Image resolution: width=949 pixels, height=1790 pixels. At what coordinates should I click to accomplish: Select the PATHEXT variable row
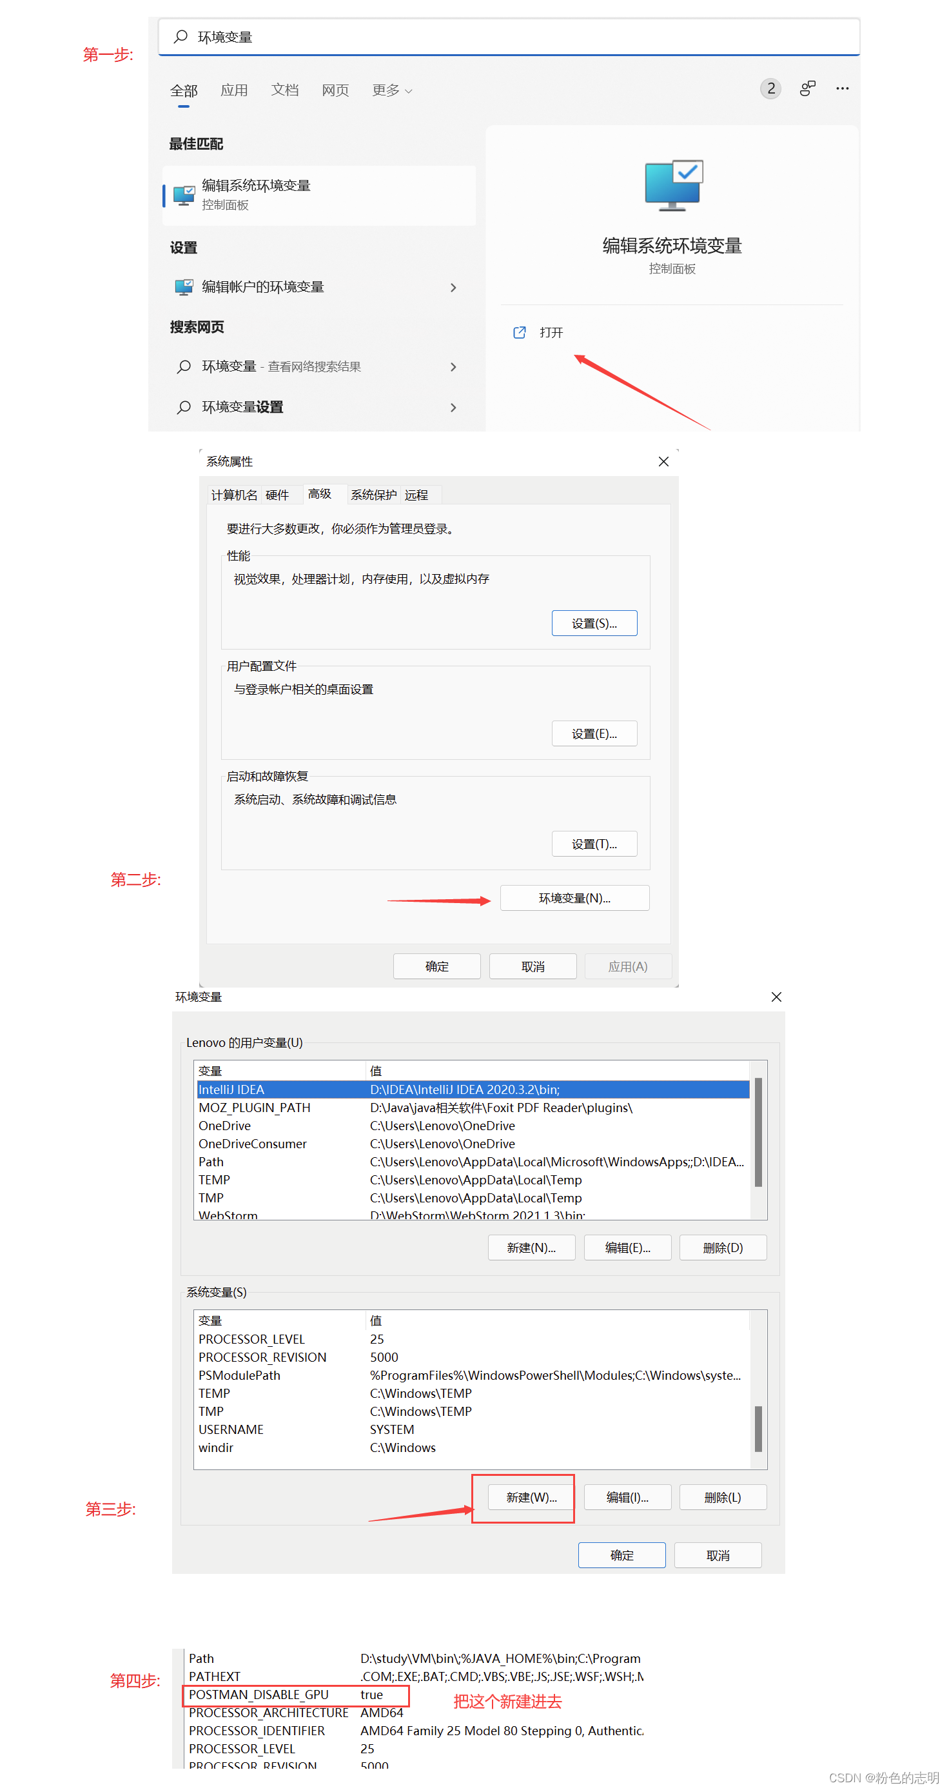[415, 1676]
